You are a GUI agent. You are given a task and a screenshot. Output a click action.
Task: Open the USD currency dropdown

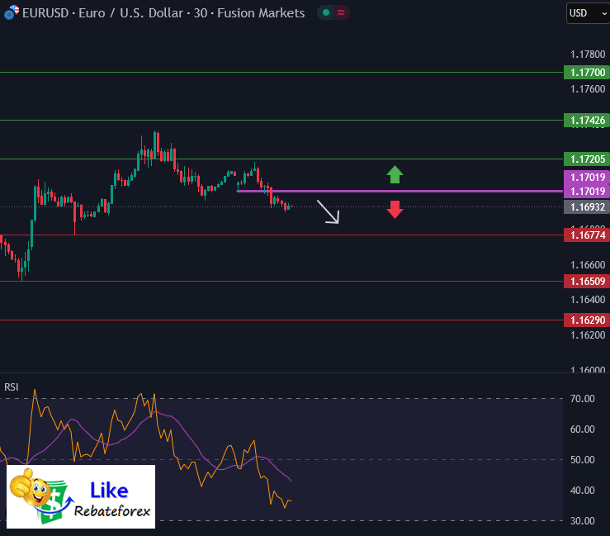point(588,13)
